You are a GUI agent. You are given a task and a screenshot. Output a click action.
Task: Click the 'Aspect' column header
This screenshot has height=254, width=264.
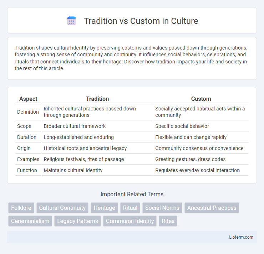28,99
